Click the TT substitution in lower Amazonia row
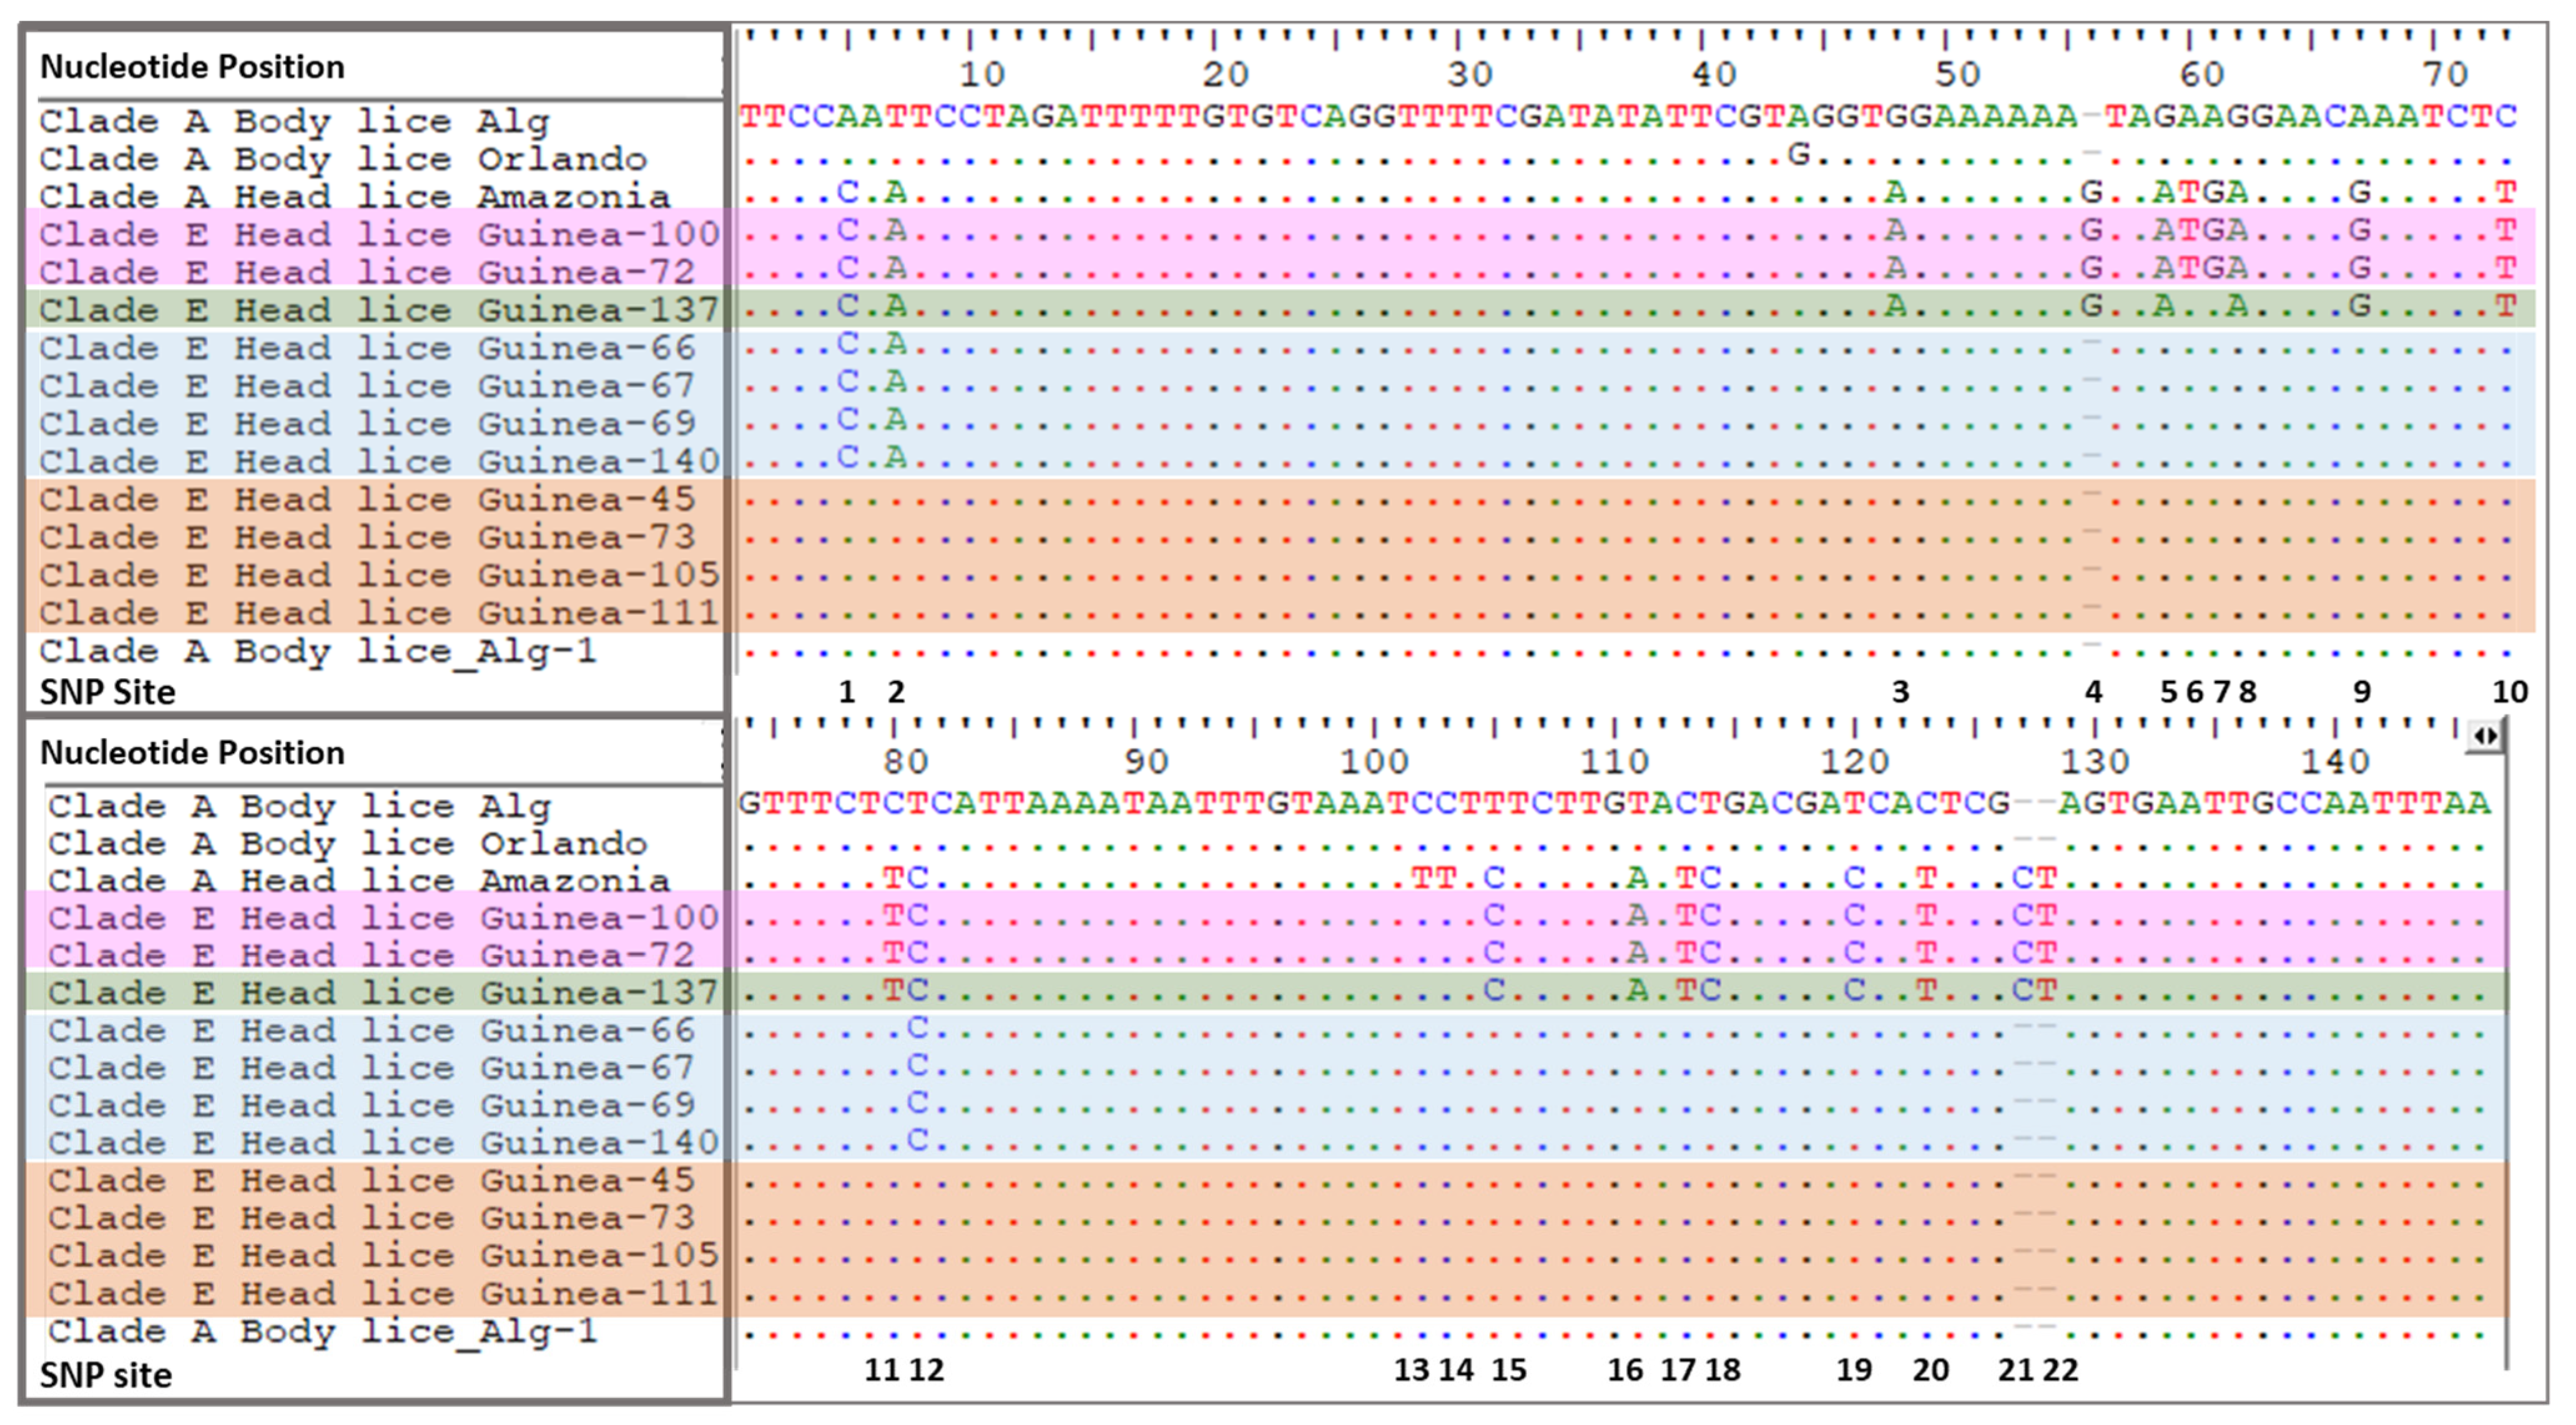2576x1425 pixels. [1433, 878]
